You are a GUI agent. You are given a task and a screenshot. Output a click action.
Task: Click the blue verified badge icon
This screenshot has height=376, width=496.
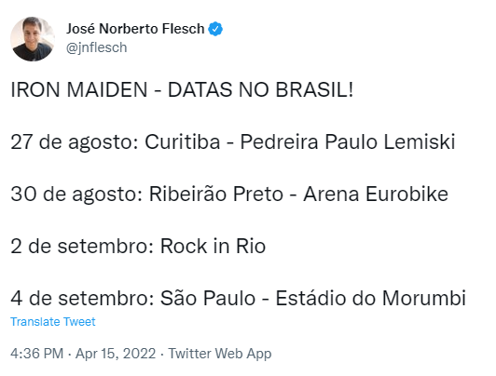[215, 29]
